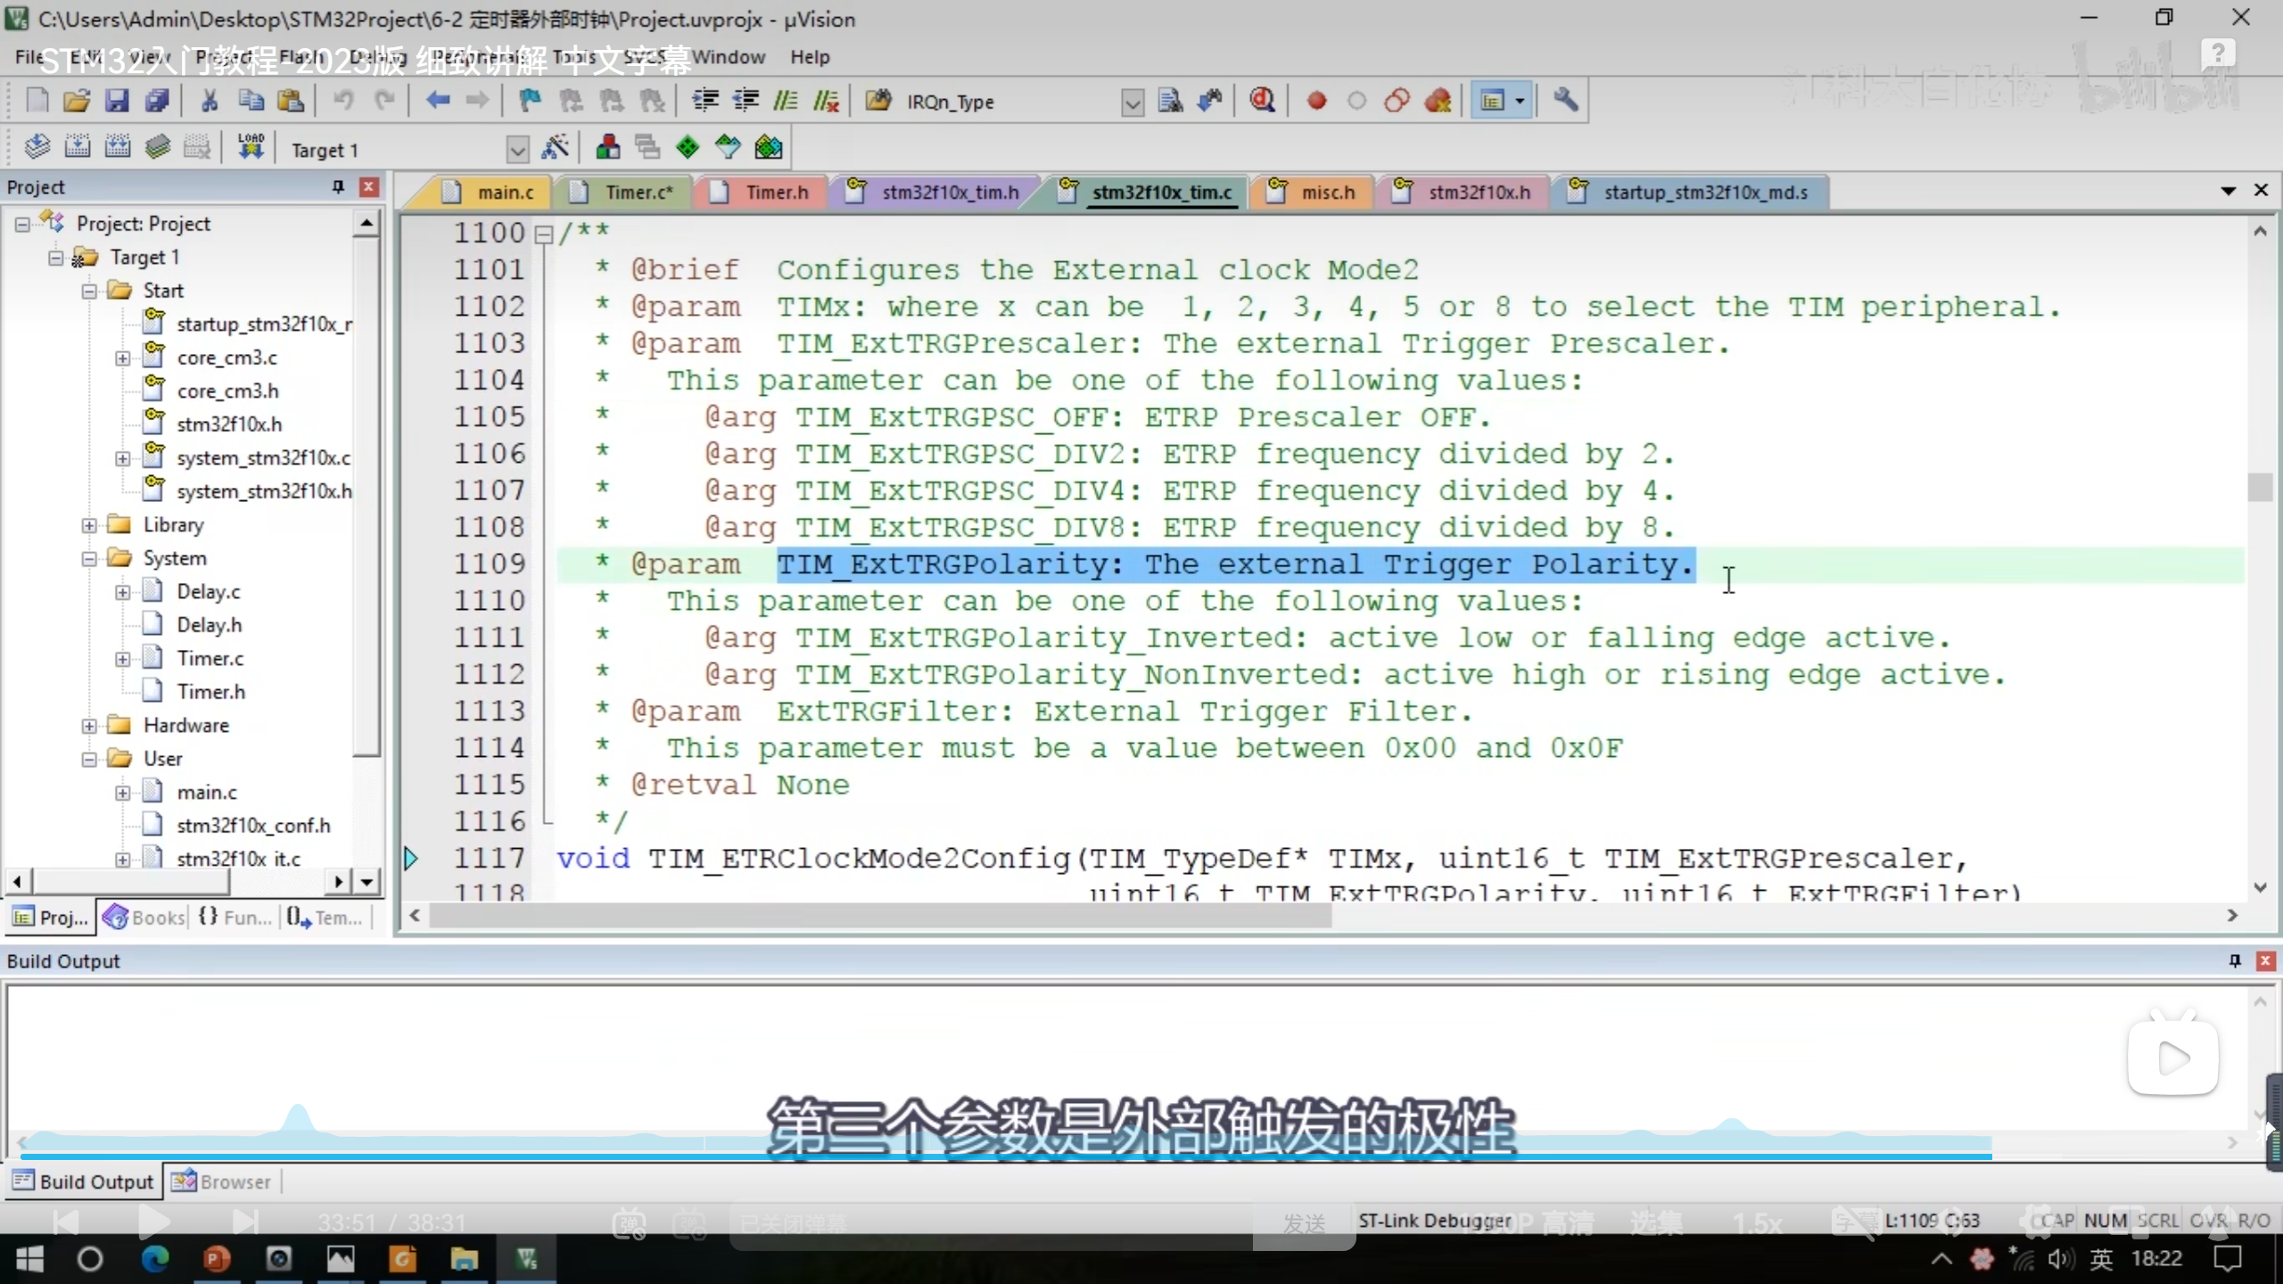Viewport: 2283px width, 1284px height.
Task: Click the Configuration wrench icon
Action: pyautogui.click(x=1565, y=101)
